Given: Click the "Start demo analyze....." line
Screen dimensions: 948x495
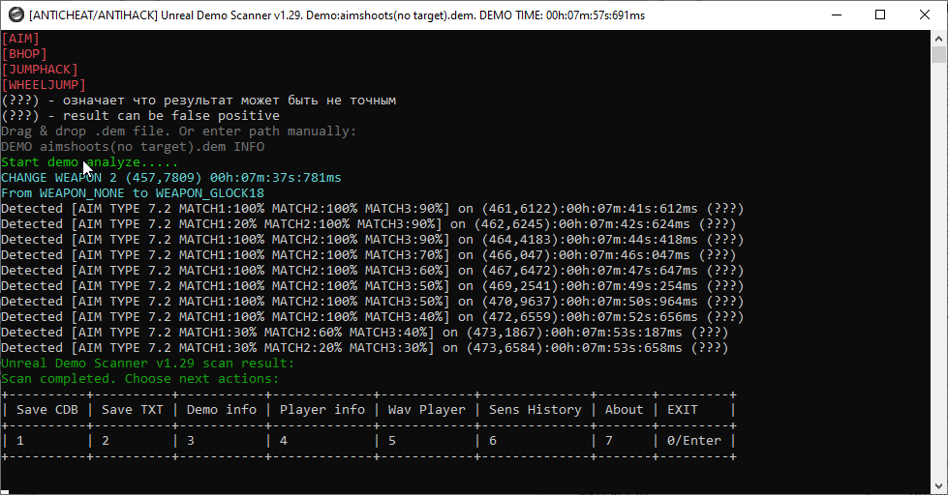Looking at the screenshot, I should coord(89,162).
